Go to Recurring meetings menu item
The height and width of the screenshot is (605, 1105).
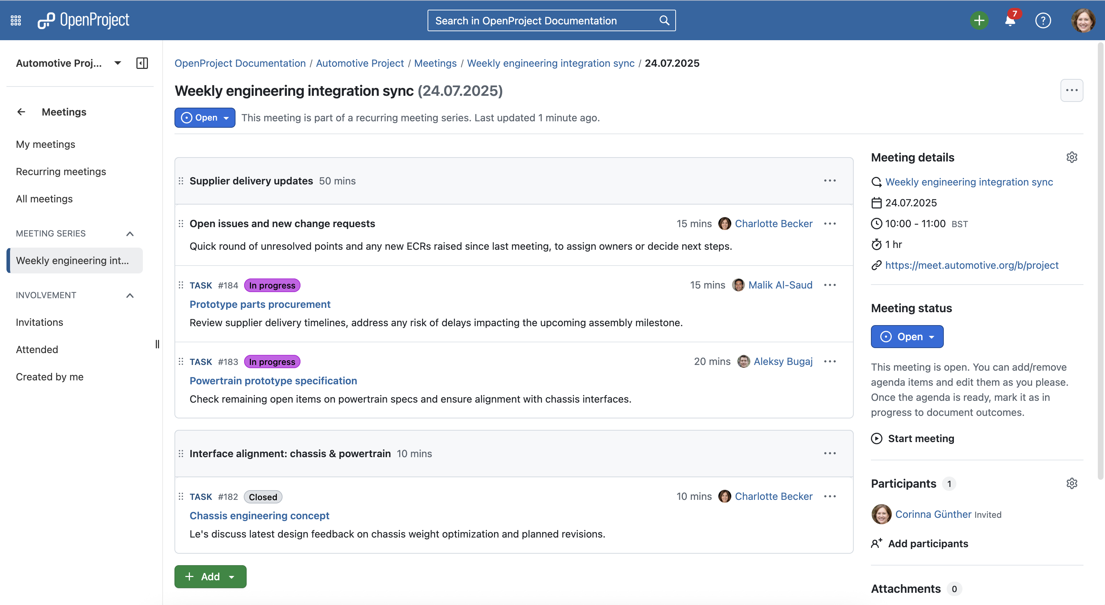[x=61, y=172]
